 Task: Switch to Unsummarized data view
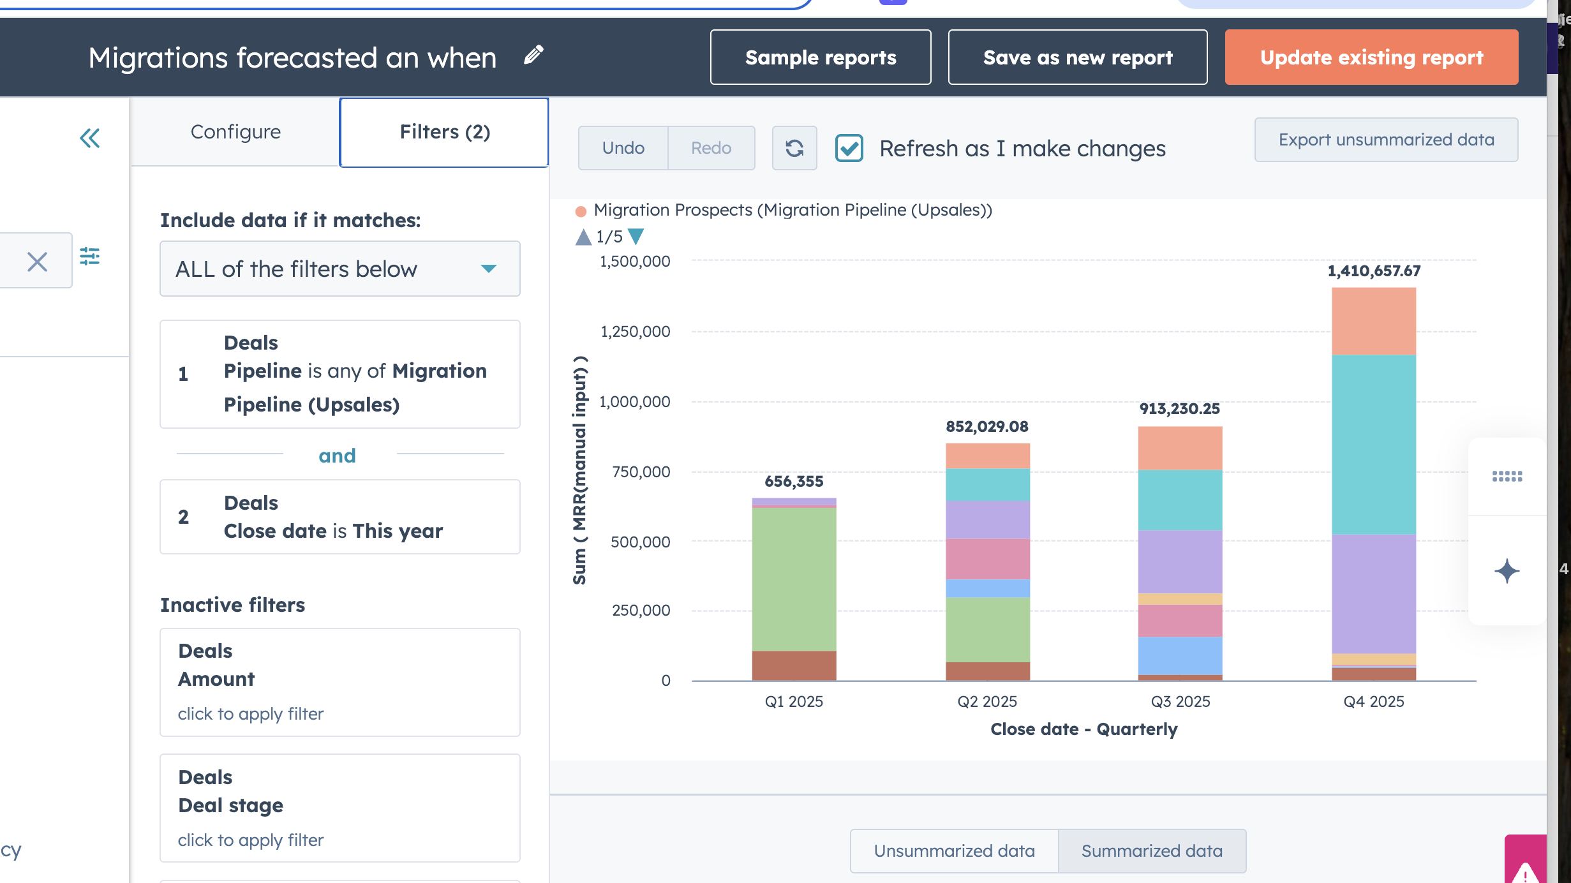(954, 850)
